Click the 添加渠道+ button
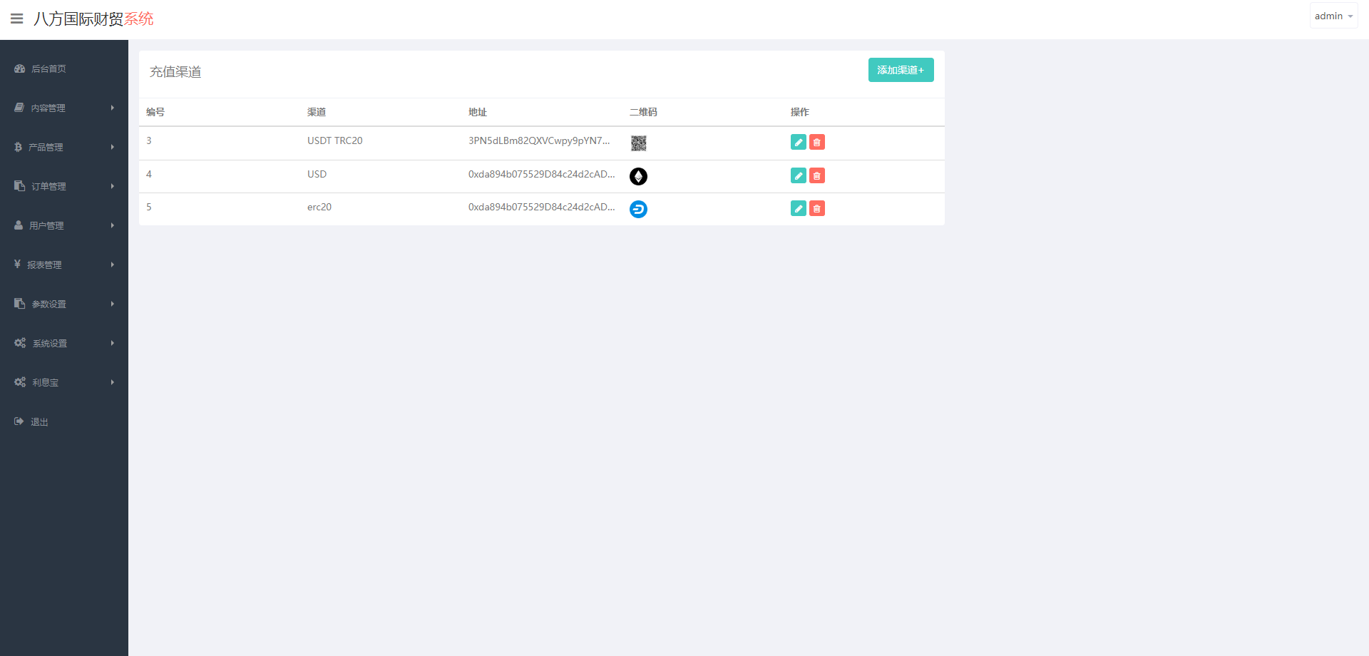Screen dimensions: 1369x656 tap(901, 70)
